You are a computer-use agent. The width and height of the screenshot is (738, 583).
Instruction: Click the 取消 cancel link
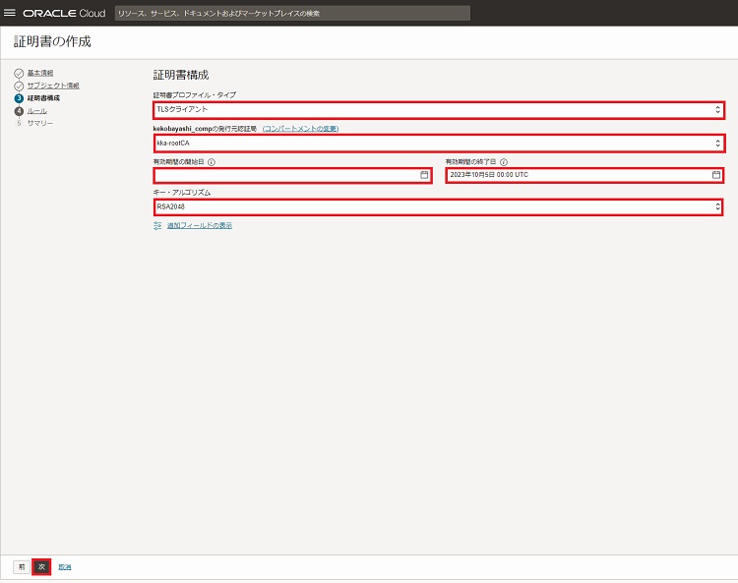click(x=64, y=567)
